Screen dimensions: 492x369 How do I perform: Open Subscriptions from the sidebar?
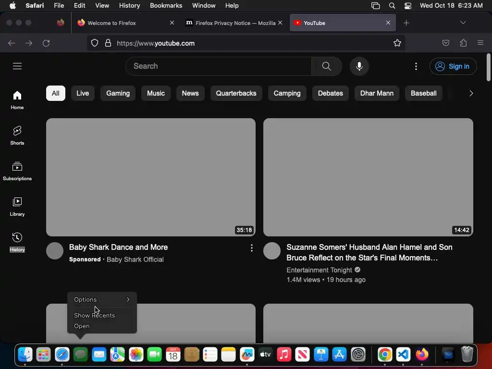(17, 171)
